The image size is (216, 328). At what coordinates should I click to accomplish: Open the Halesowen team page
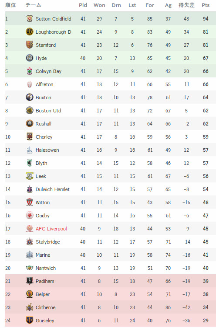pos(47,150)
